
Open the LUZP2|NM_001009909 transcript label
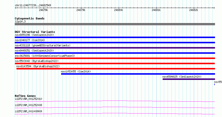[x=28, y=111]
